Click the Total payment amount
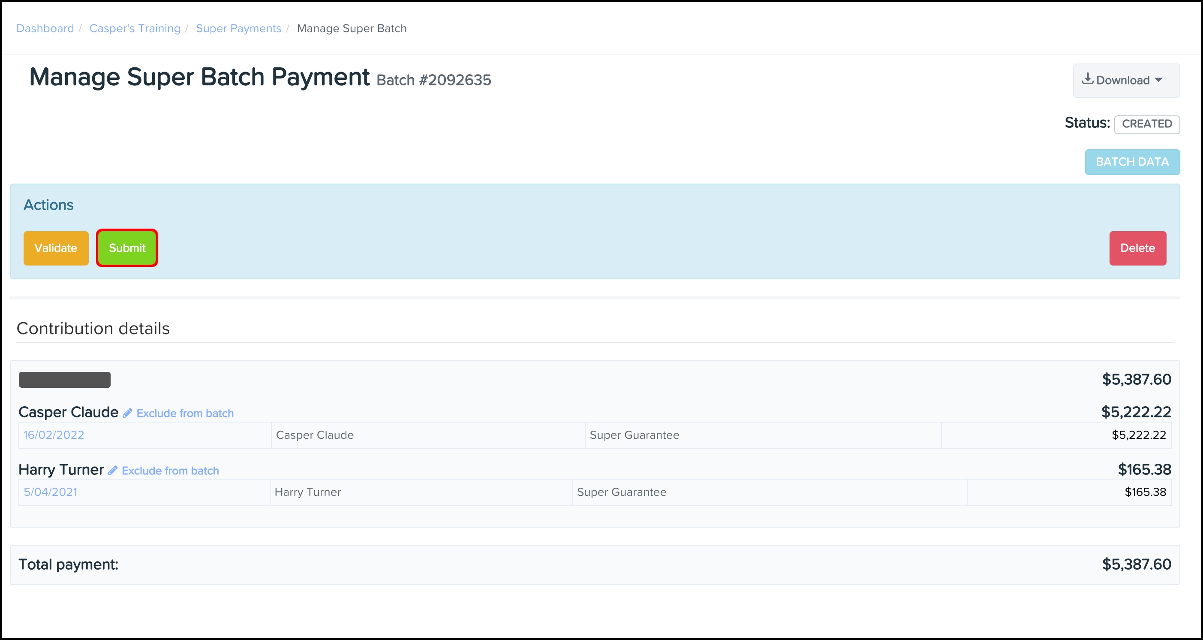Screen dimensions: 1203x640 (x=1136, y=565)
